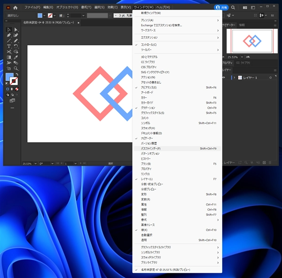The width and height of the screenshot is (282, 278).
Task: Swap fill and stroke colors
Action: click(x=17, y=74)
